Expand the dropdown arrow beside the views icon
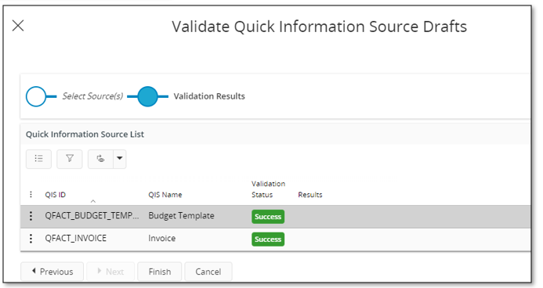 tap(119, 159)
